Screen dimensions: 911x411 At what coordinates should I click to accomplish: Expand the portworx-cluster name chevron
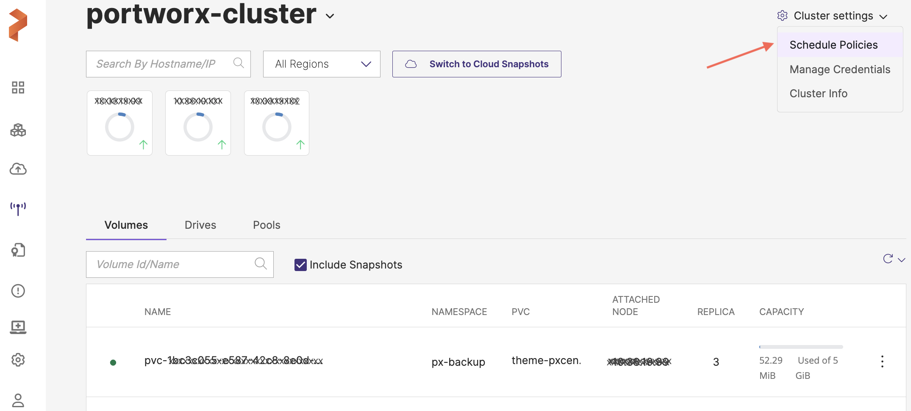coord(330,16)
